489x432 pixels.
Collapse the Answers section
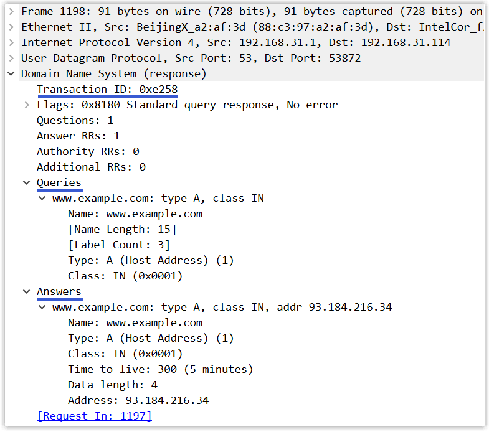(27, 292)
